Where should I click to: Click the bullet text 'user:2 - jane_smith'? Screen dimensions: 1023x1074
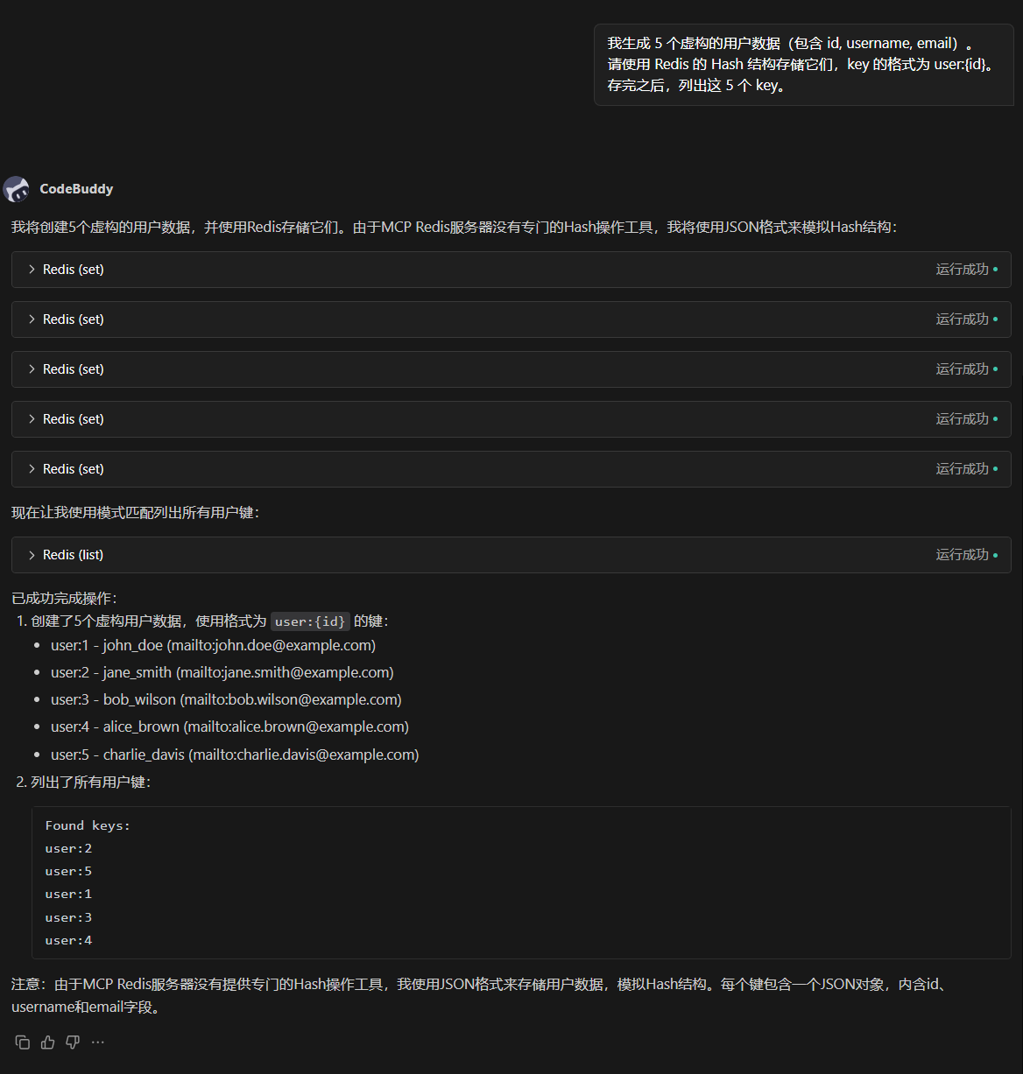pos(111,672)
